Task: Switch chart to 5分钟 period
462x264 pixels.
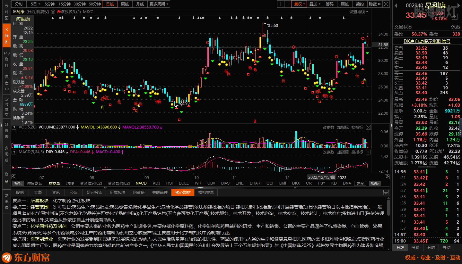Action: tap(49, 4)
